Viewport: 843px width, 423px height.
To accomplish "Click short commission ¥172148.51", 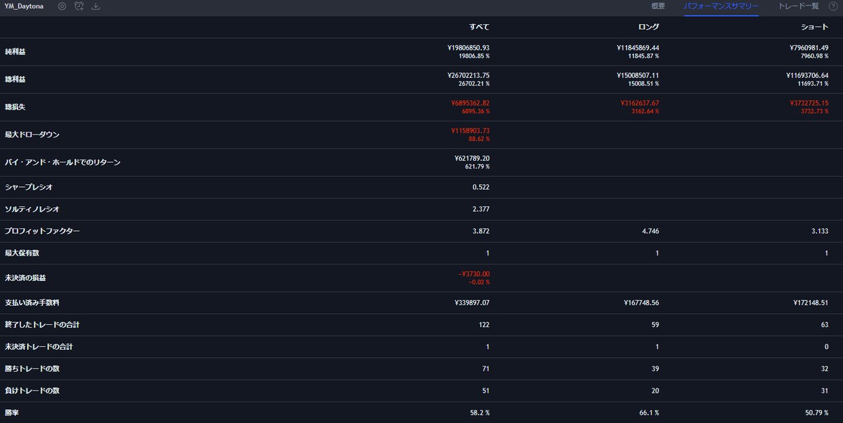I will coord(811,303).
